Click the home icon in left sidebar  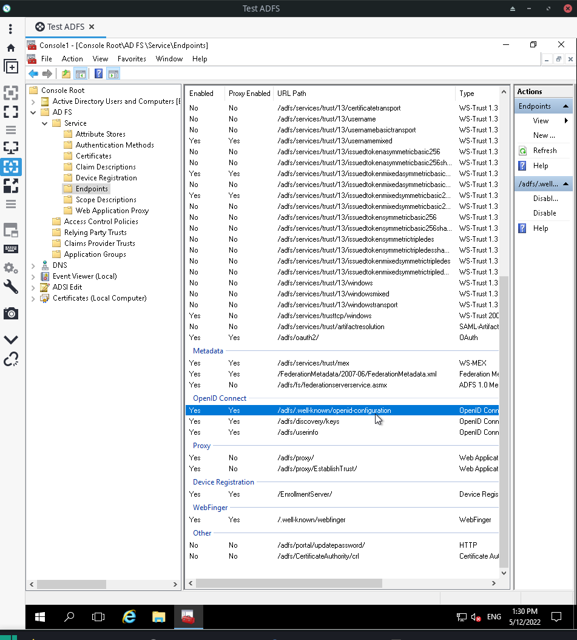coord(11,48)
